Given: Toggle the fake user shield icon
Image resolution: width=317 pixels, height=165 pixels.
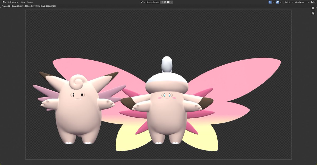Looking at the screenshot, I should [162, 2].
